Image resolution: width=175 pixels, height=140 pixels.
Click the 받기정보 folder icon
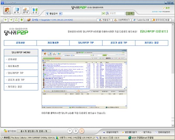click(5, 131)
